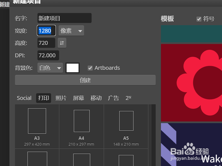222x166 pixels.
Task: Click the 创建 button
Action: click(x=85, y=80)
